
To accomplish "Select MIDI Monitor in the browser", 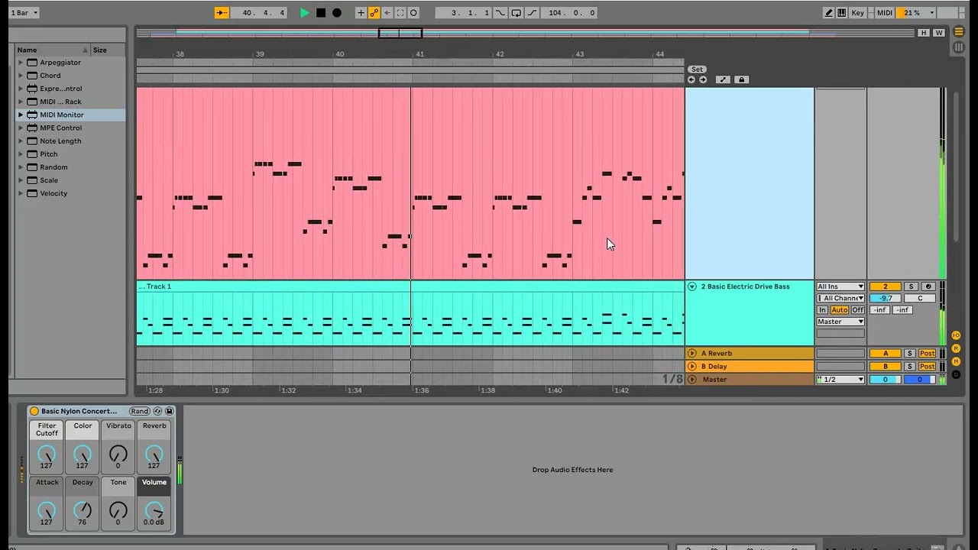I will click(x=62, y=115).
